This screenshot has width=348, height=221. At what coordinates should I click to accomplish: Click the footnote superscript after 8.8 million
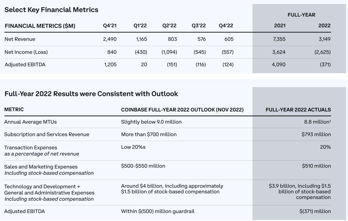point(330,121)
